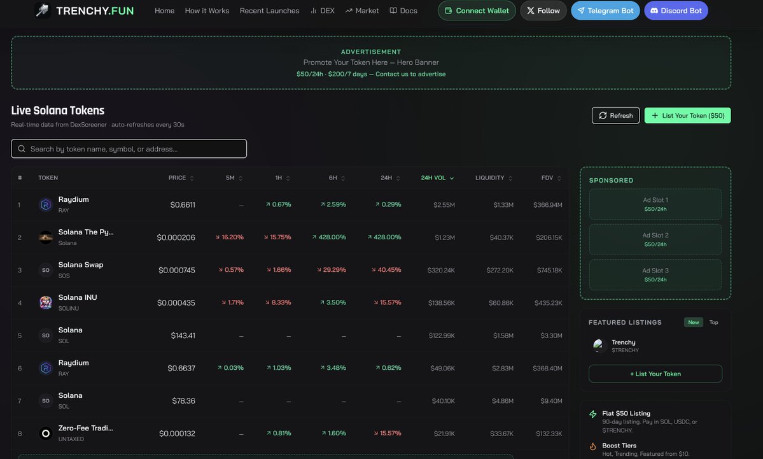The height and width of the screenshot is (459, 763).
Task: Click + List Your Token in Featured Listings
Action: 655,374
